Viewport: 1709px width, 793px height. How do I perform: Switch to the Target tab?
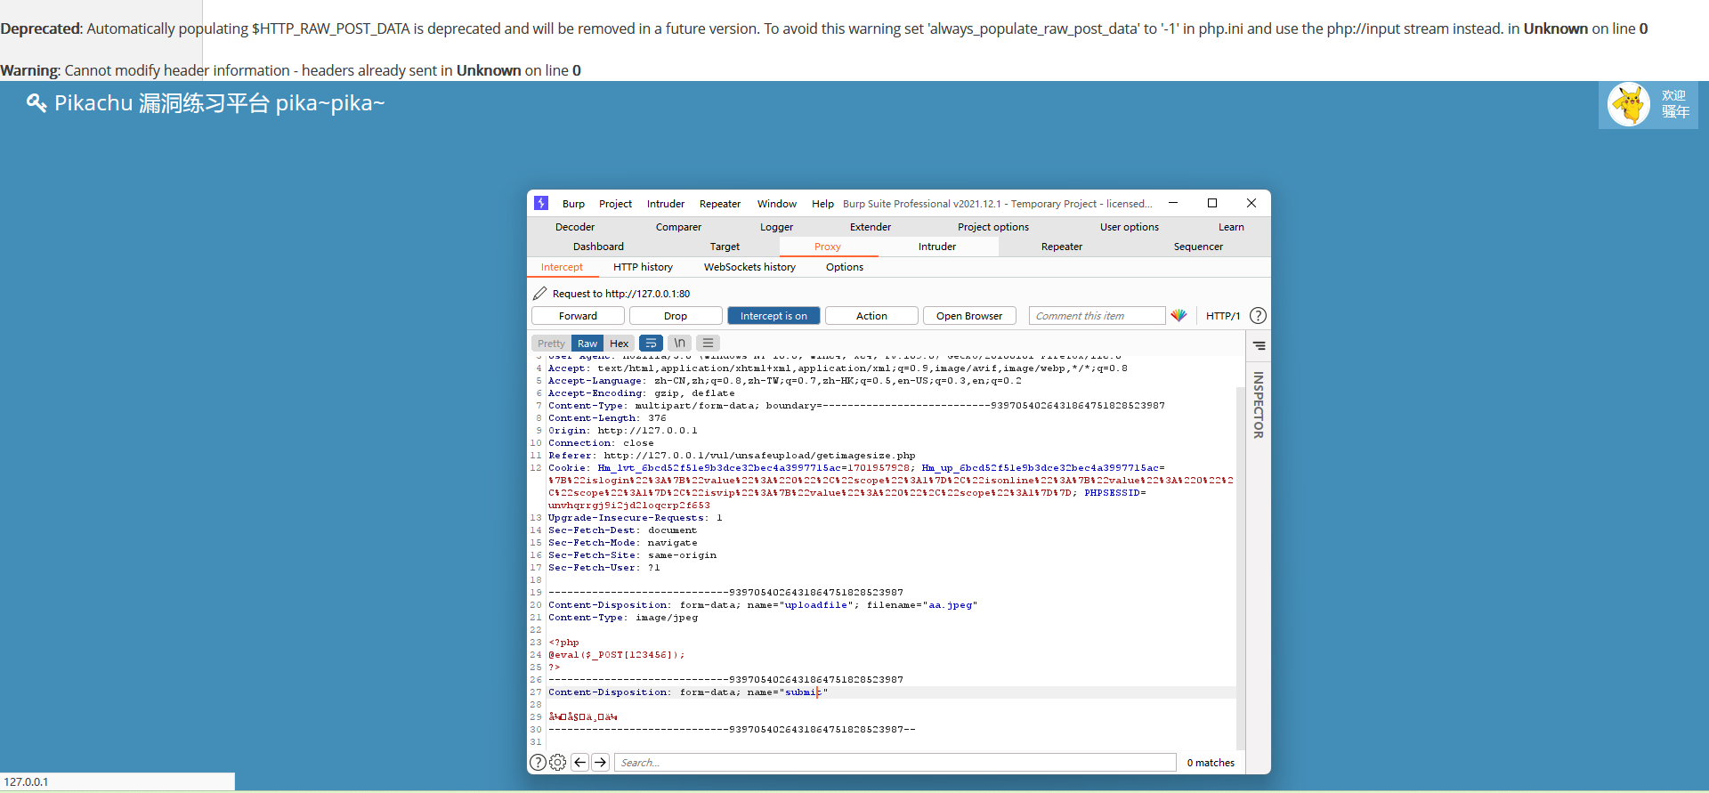(725, 247)
